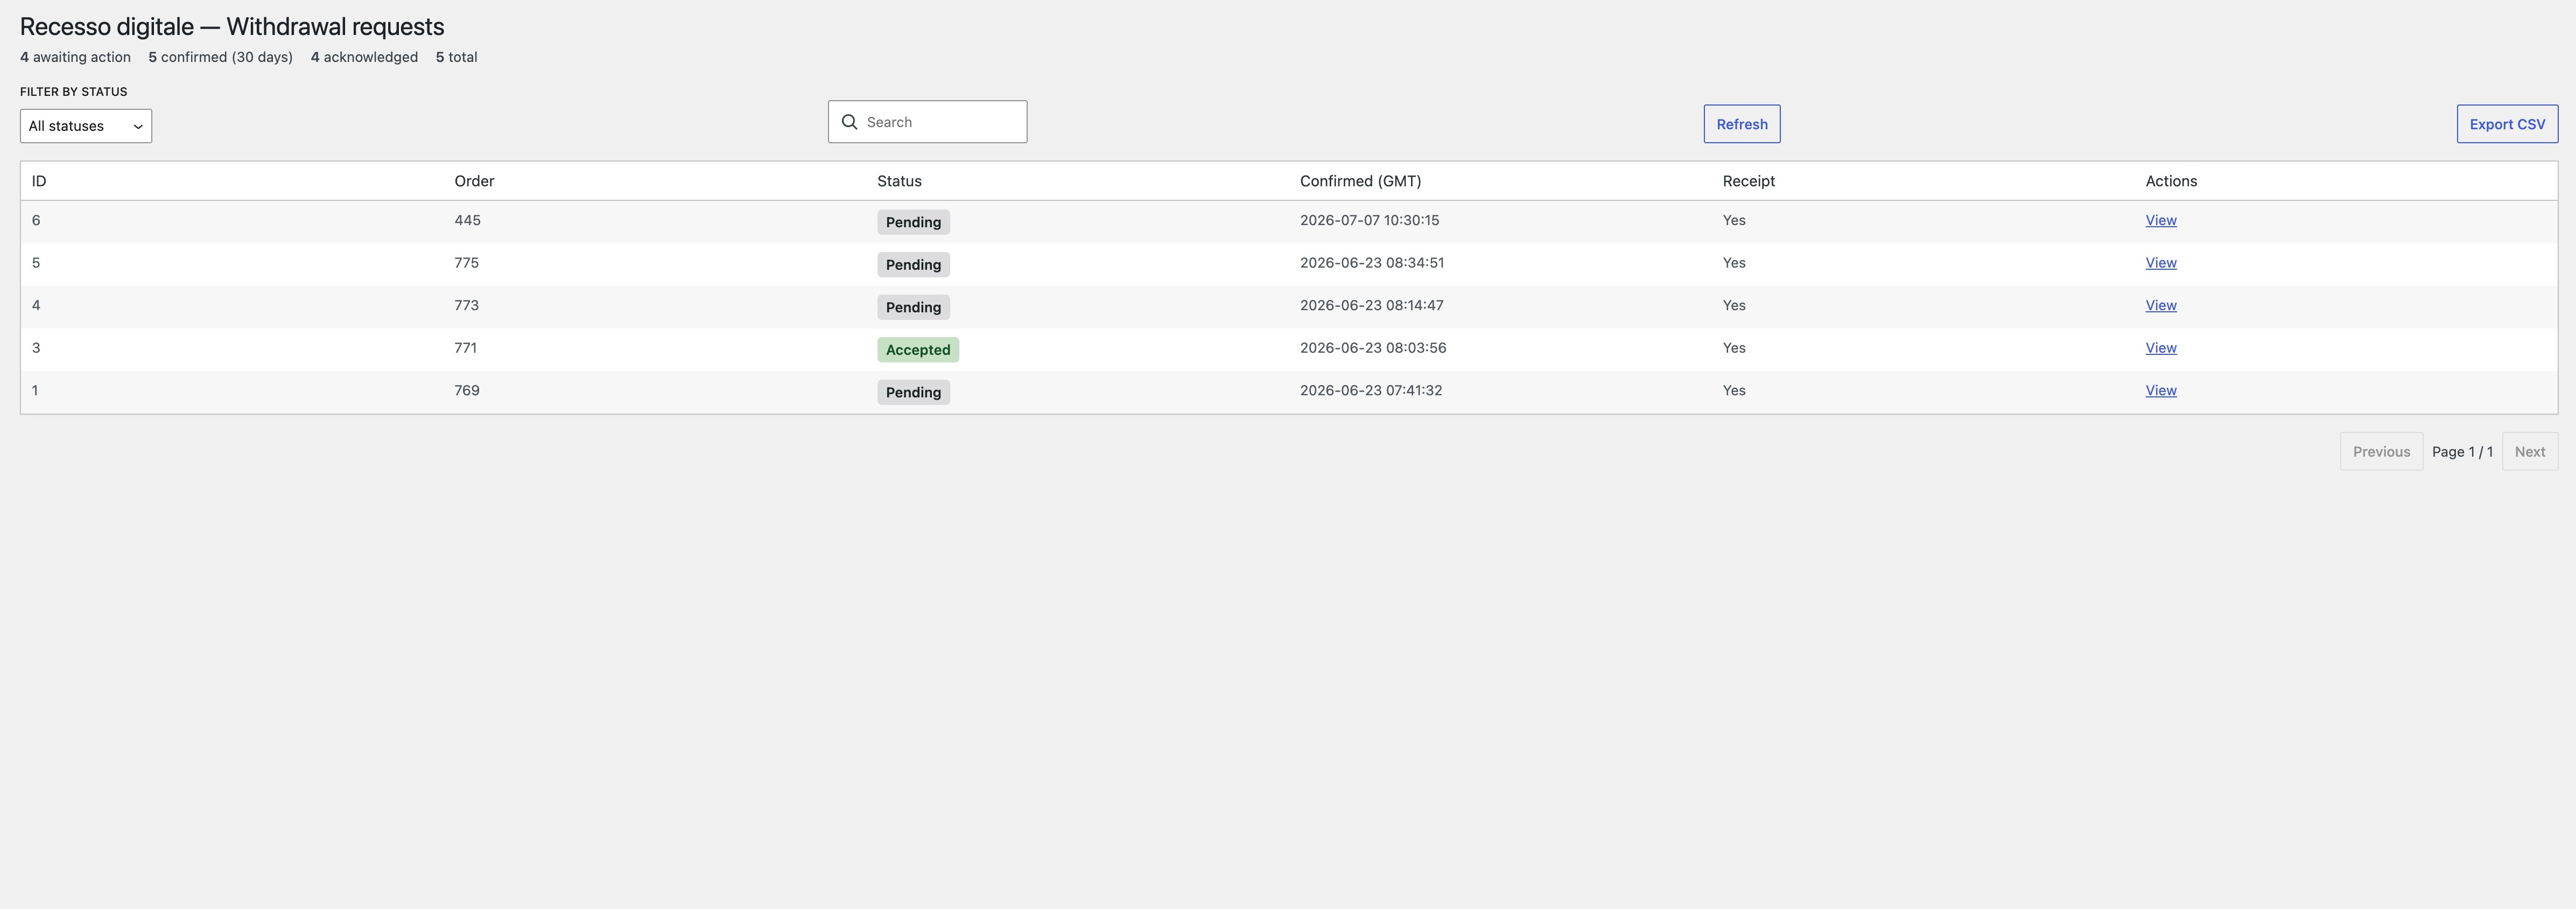Select order number 769 cell
Screen dimensions: 2576x909
point(466,390)
